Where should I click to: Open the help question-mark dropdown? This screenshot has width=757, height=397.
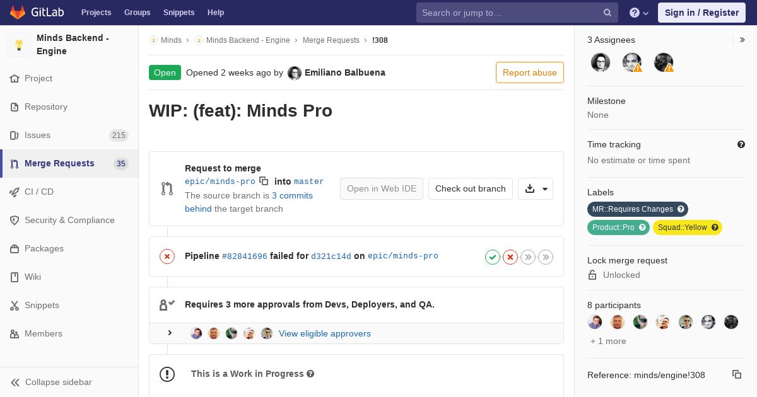point(639,13)
